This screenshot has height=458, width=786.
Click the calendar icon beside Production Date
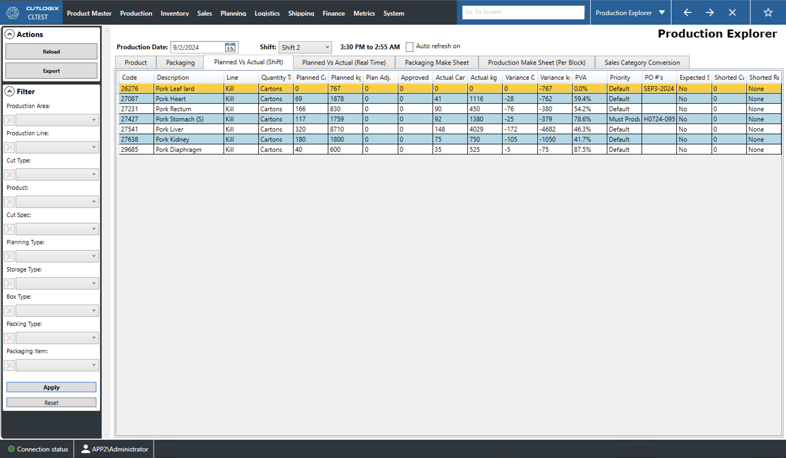coord(230,47)
